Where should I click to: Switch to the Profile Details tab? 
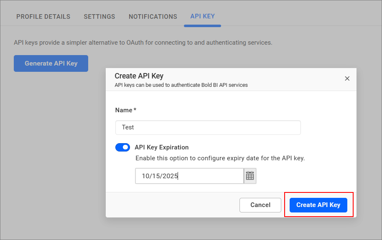tap(43, 17)
